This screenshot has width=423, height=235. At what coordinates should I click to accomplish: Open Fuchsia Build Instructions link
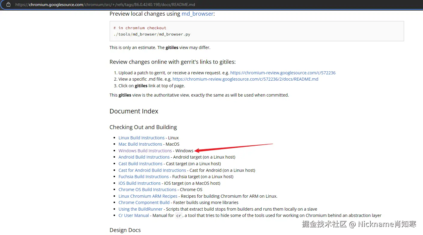coord(144,177)
